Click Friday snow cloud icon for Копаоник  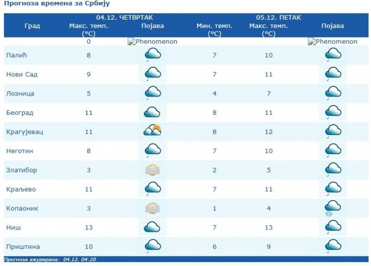[333, 208]
